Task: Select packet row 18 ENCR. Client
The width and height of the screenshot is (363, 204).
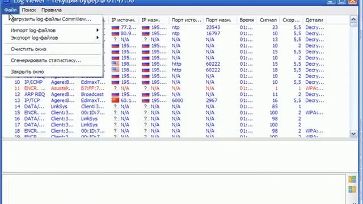Action: coord(176,131)
